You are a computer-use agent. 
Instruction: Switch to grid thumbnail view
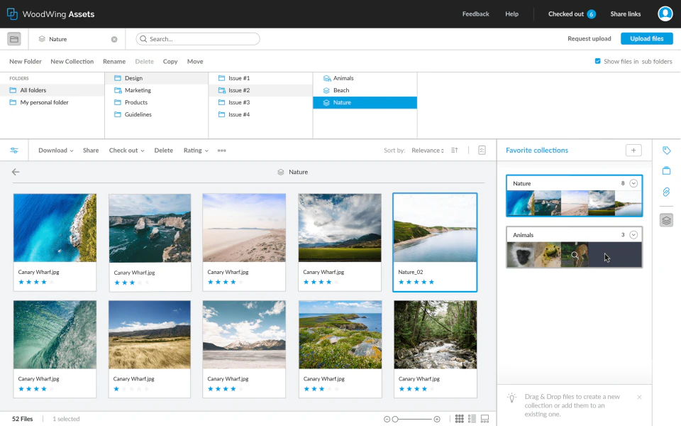(460, 419)
